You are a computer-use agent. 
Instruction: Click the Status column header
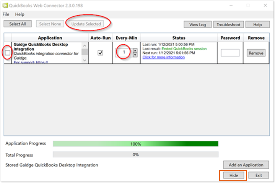[x=179, y=38]
